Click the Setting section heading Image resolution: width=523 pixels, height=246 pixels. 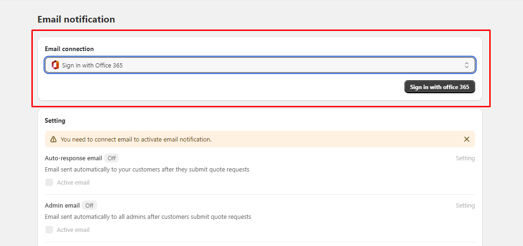55,120
